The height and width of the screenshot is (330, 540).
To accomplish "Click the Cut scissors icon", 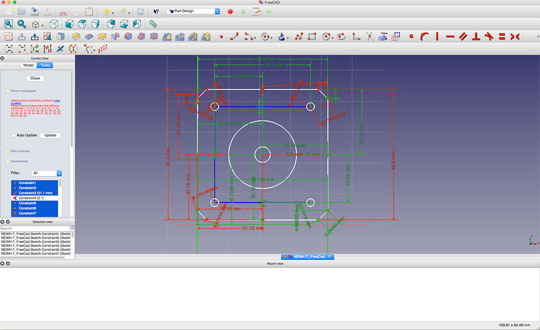I will click(x=63, y=11).
